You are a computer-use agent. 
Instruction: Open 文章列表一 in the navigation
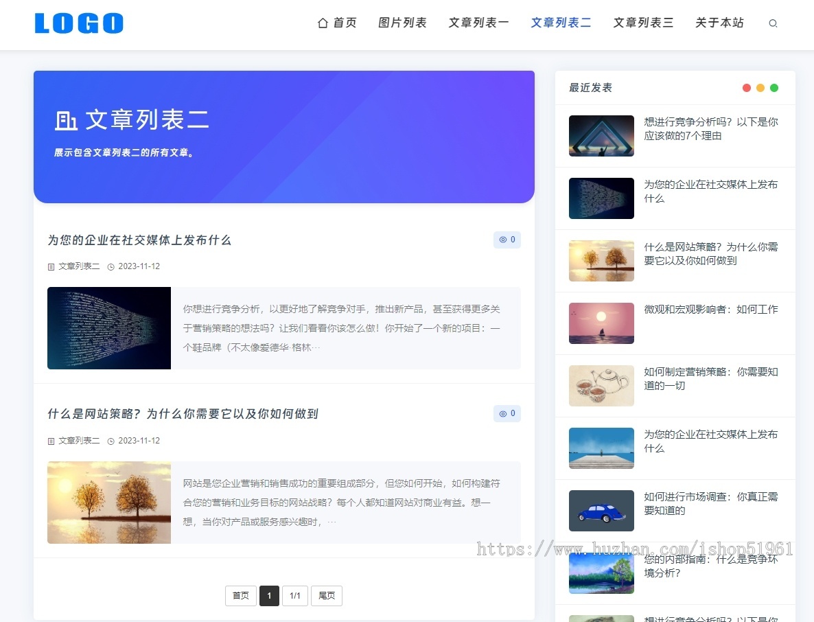tap(478, 23)
